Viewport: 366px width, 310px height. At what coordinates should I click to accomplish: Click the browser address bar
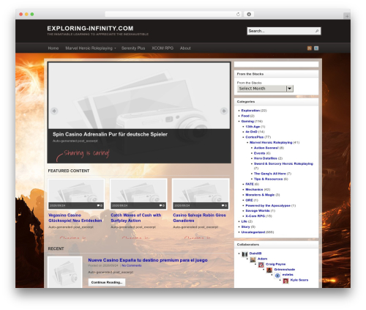tap(173, 14)
